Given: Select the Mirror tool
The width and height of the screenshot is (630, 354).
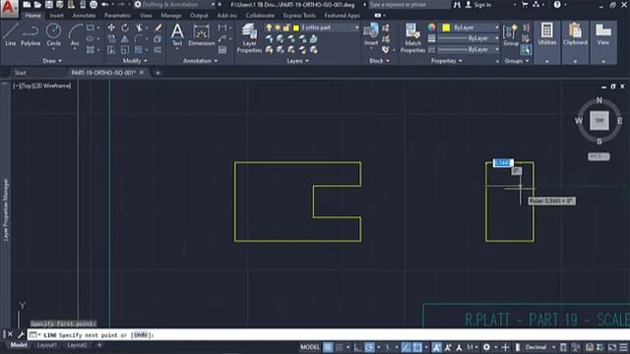Looking at the screenshot, I should [125, 39].
